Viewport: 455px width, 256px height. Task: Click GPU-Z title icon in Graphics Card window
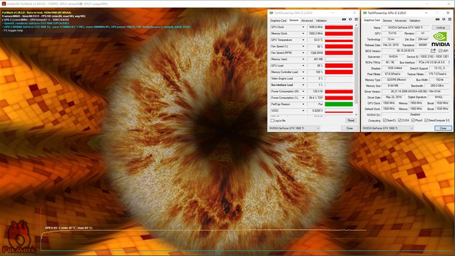[365, 13]
